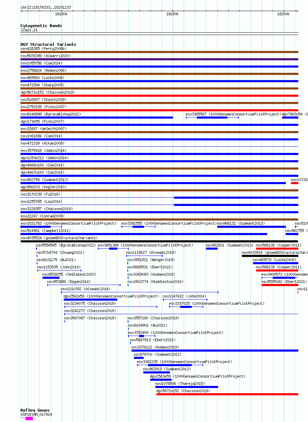Open variant nsv2803774 (Huddleston2016)

point(155,282)
